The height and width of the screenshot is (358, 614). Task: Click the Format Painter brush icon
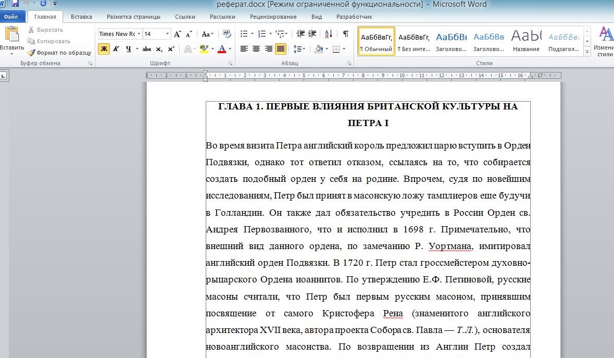point(31,53)
